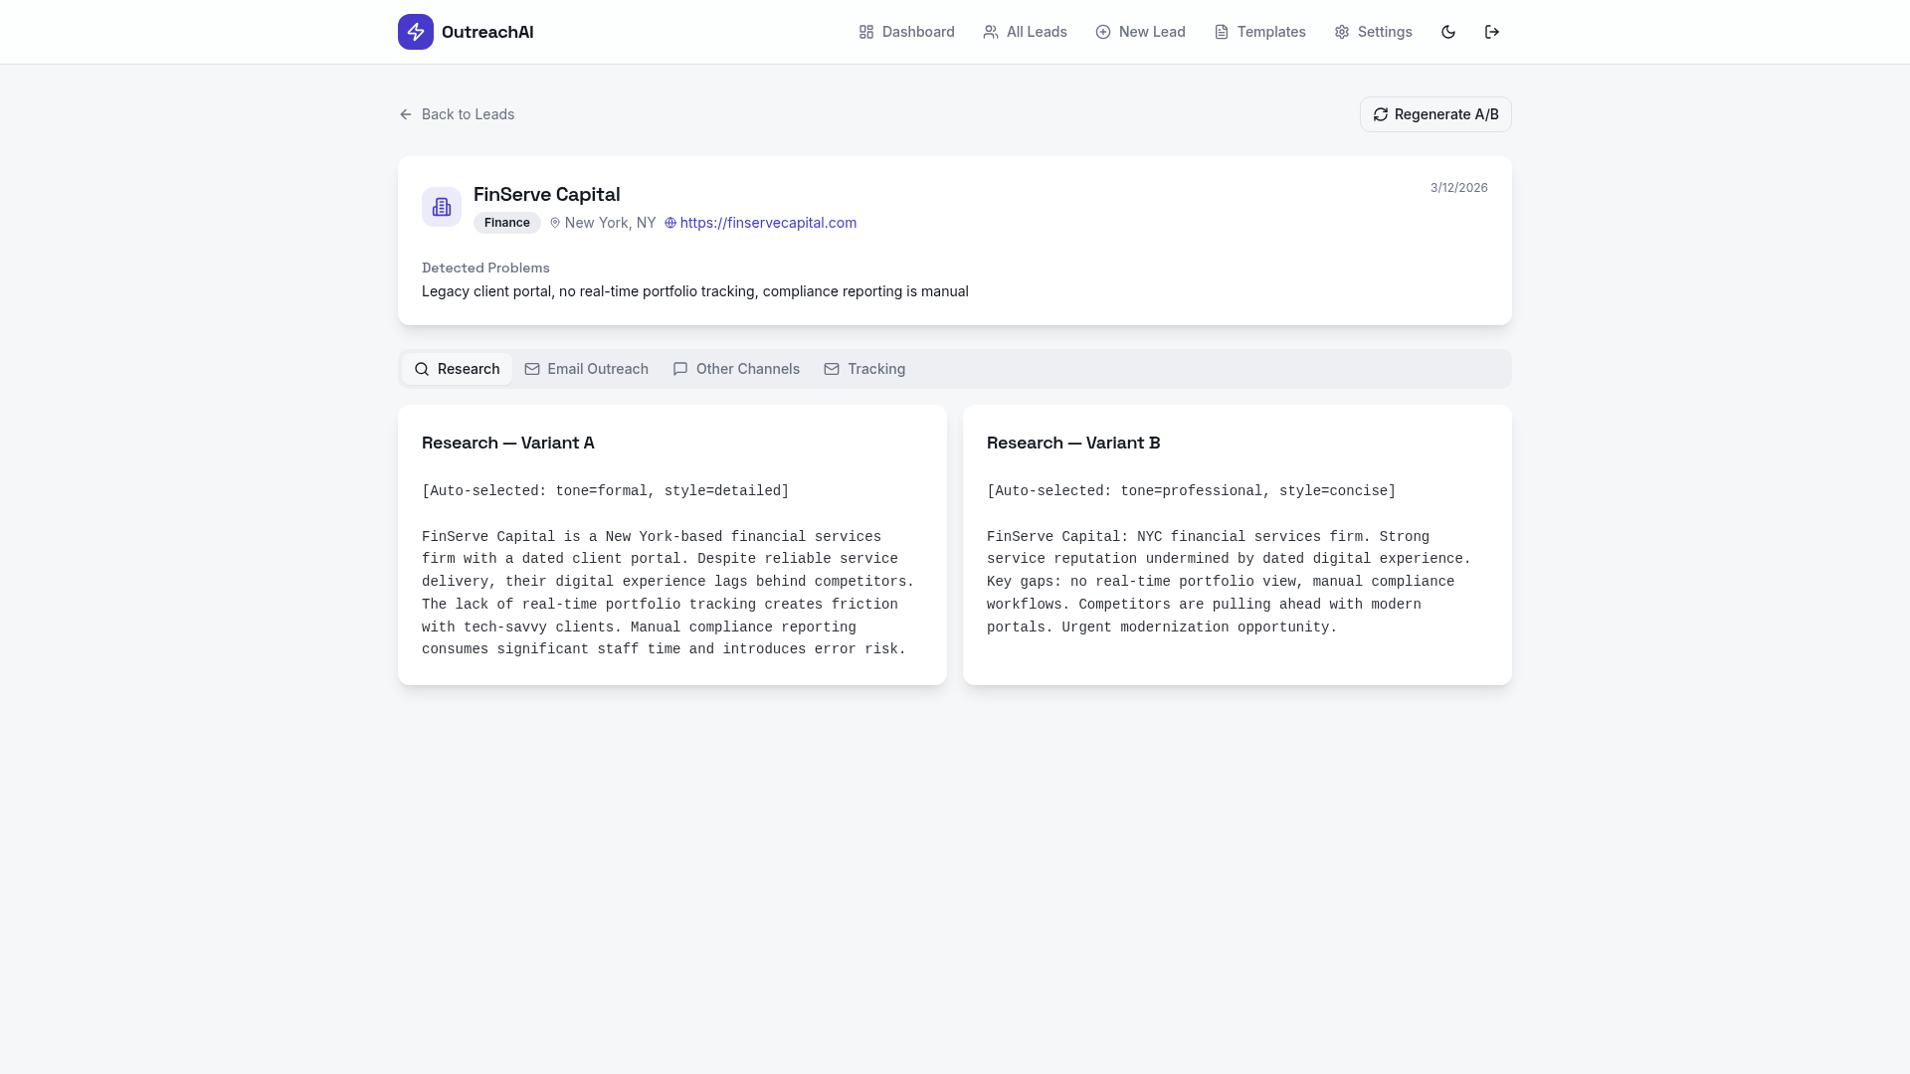Click the Regenerate A/B button

pyautogui.click(x=1435, y=114)
